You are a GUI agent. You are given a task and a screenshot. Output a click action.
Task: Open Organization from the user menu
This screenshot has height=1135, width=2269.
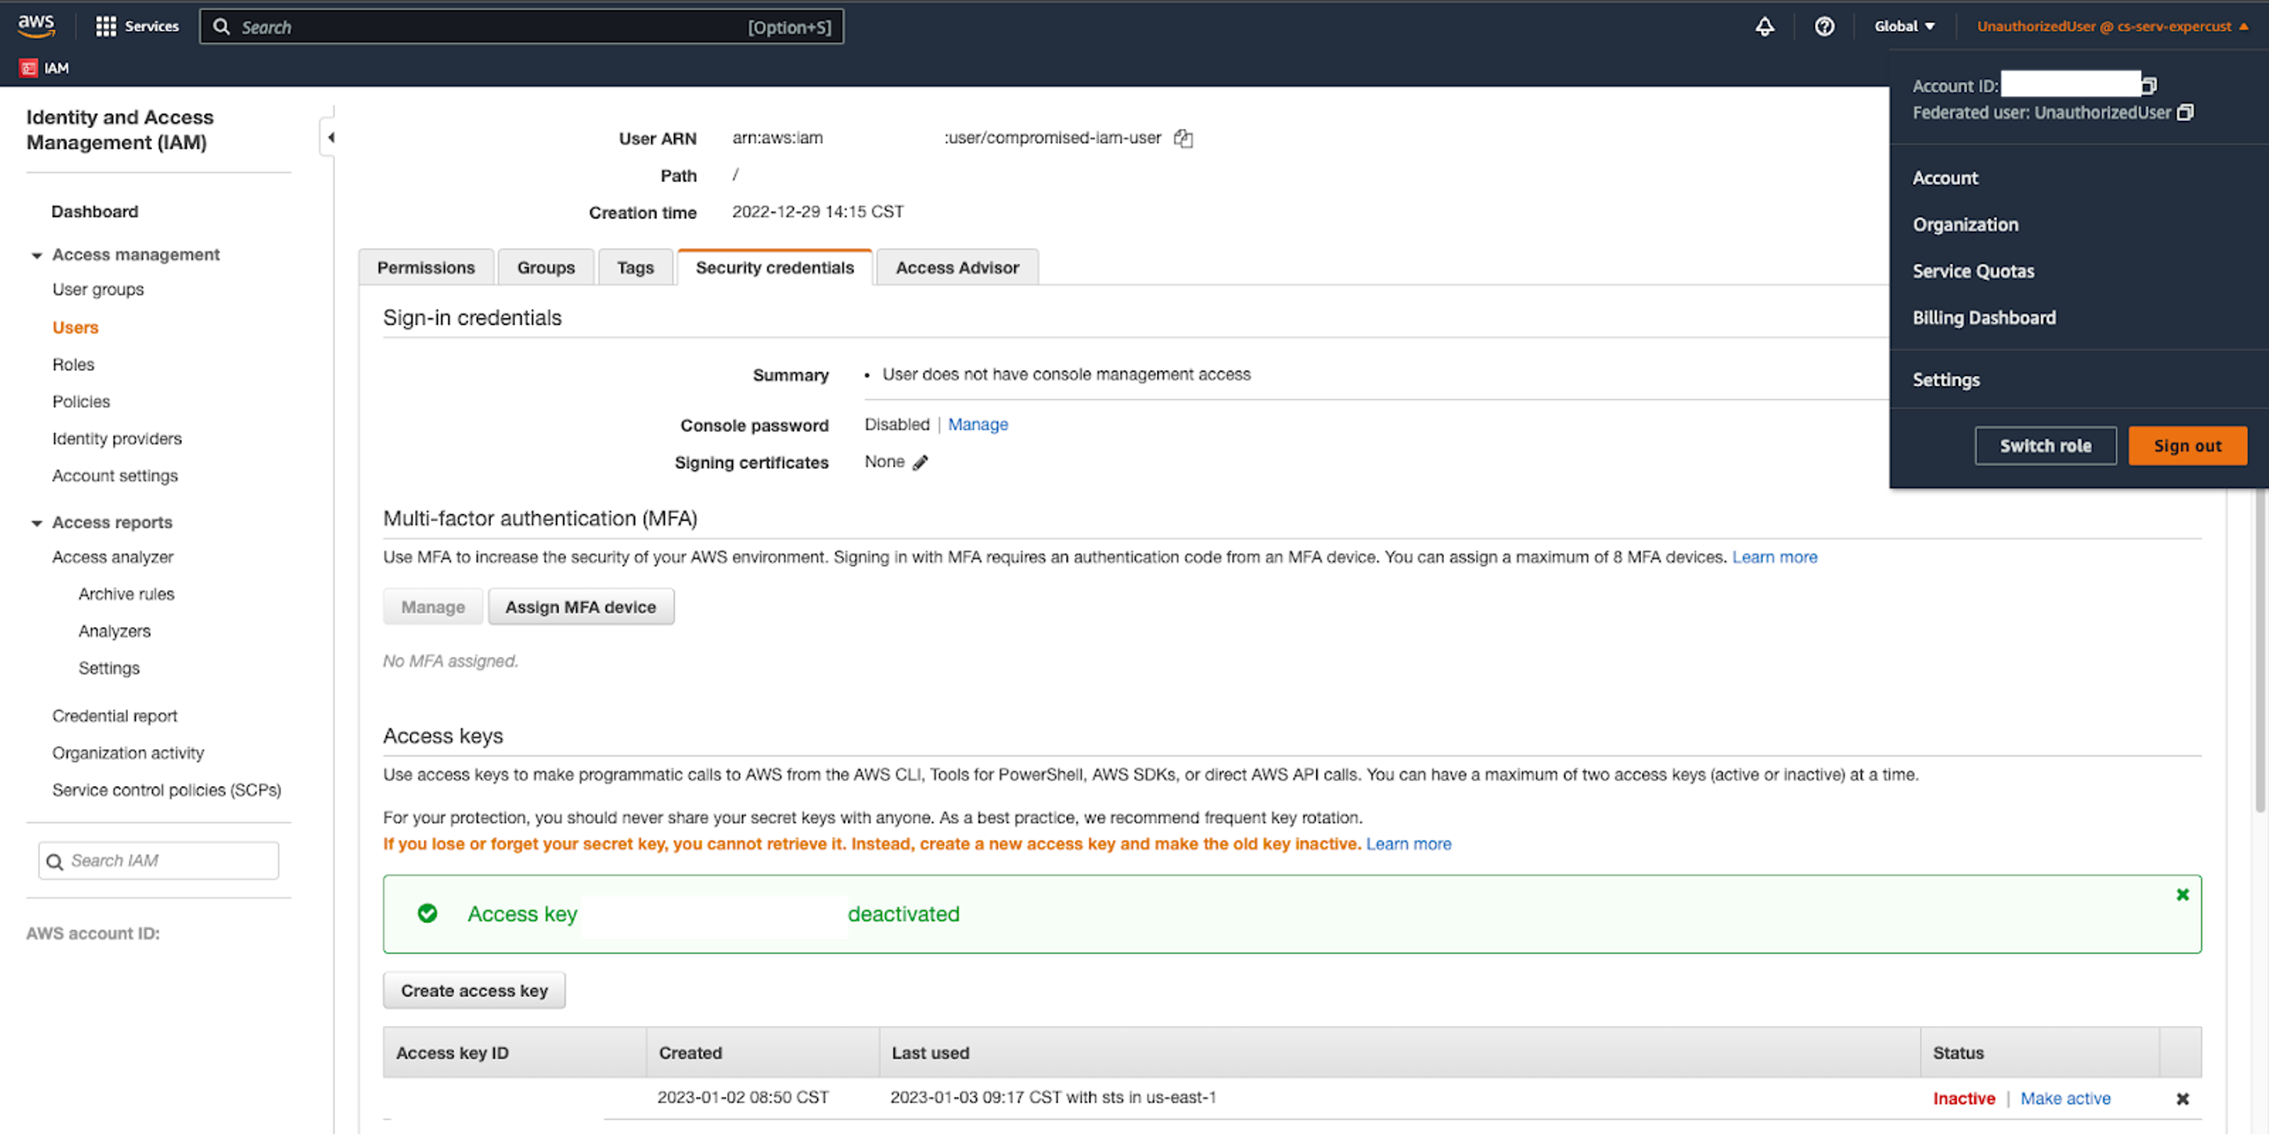(x=1965, y=225)
